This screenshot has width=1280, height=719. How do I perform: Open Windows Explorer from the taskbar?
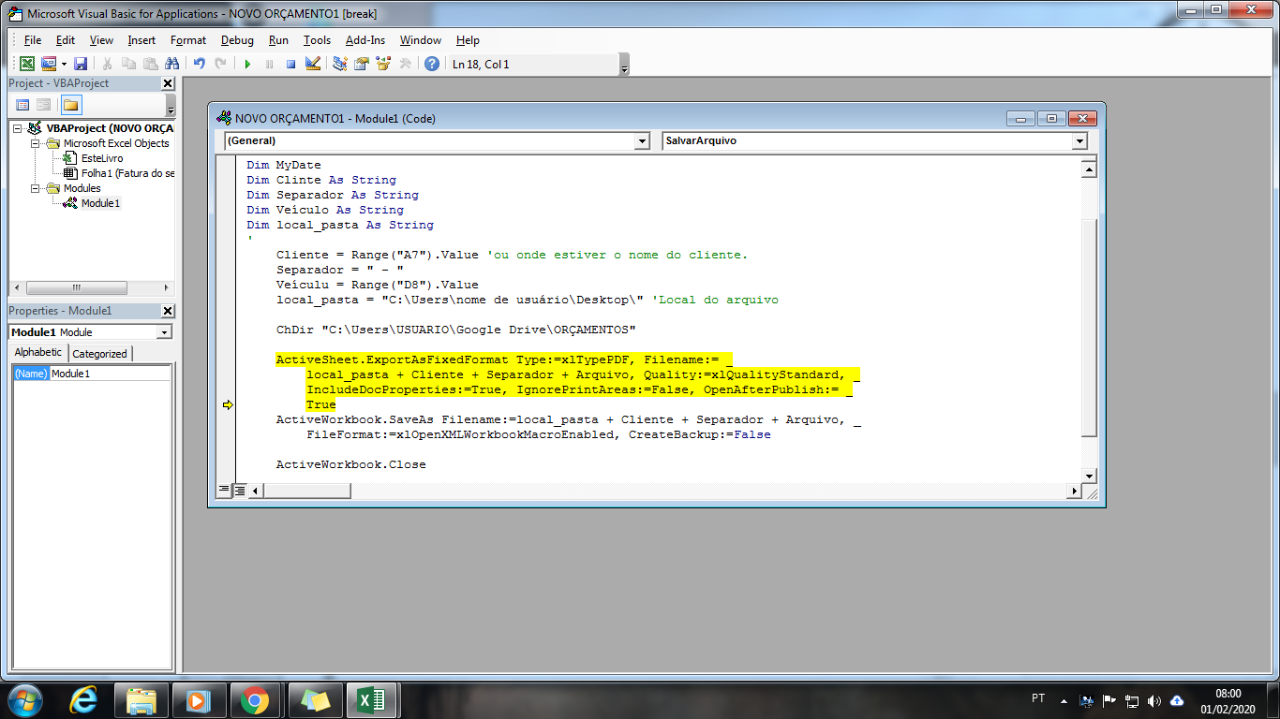pos(141,700)
